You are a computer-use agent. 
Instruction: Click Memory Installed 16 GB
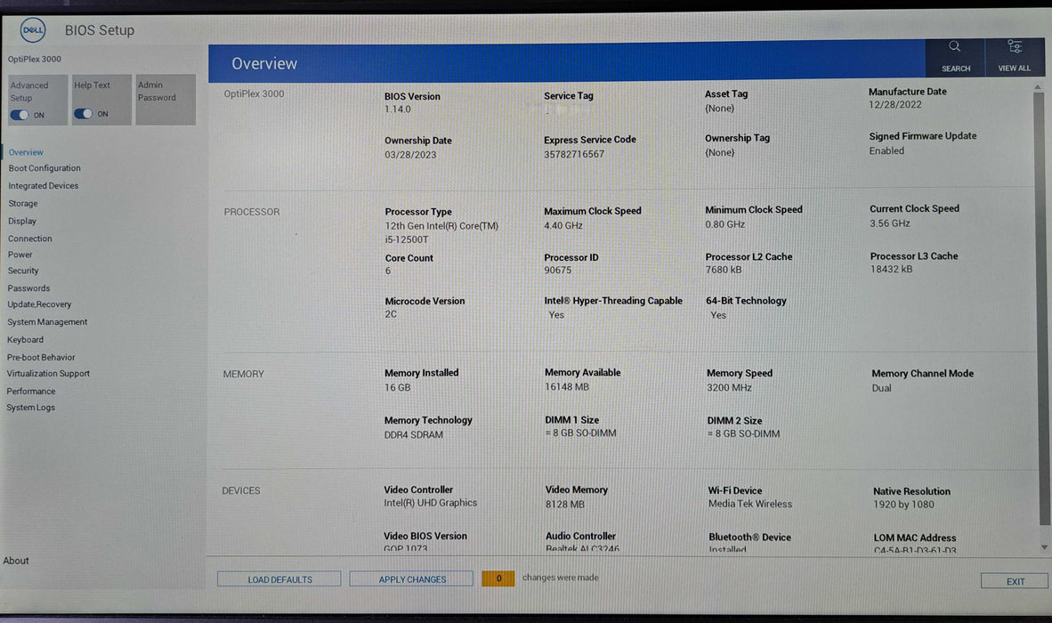(398, 388)
